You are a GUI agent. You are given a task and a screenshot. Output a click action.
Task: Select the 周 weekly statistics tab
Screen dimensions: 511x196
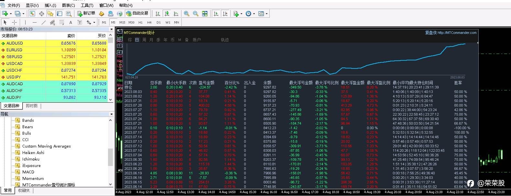click(x=144, y=40)
